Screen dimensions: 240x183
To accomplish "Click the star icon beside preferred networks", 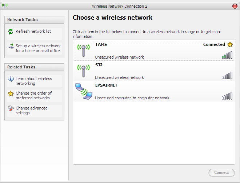I will point(11,94).
